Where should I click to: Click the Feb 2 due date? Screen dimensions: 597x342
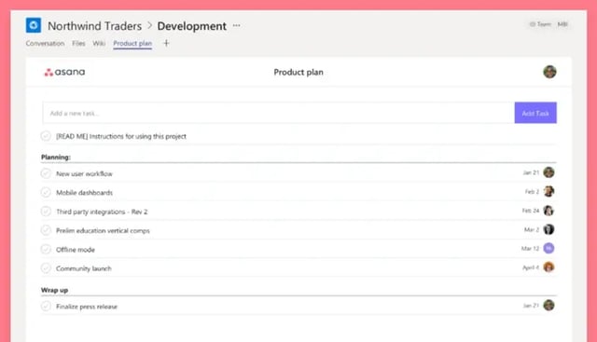pos(533,191)
